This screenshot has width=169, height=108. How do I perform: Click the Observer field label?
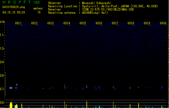click(x=55, y=3)
